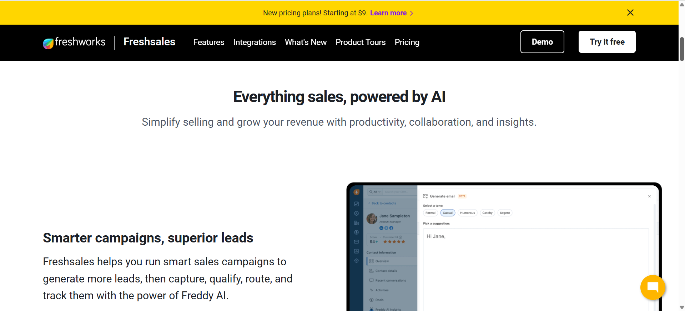Close the Generate email panel
The width and height of the screenshot is (685, 311).
pyautogui.click(x=649, y=196)
